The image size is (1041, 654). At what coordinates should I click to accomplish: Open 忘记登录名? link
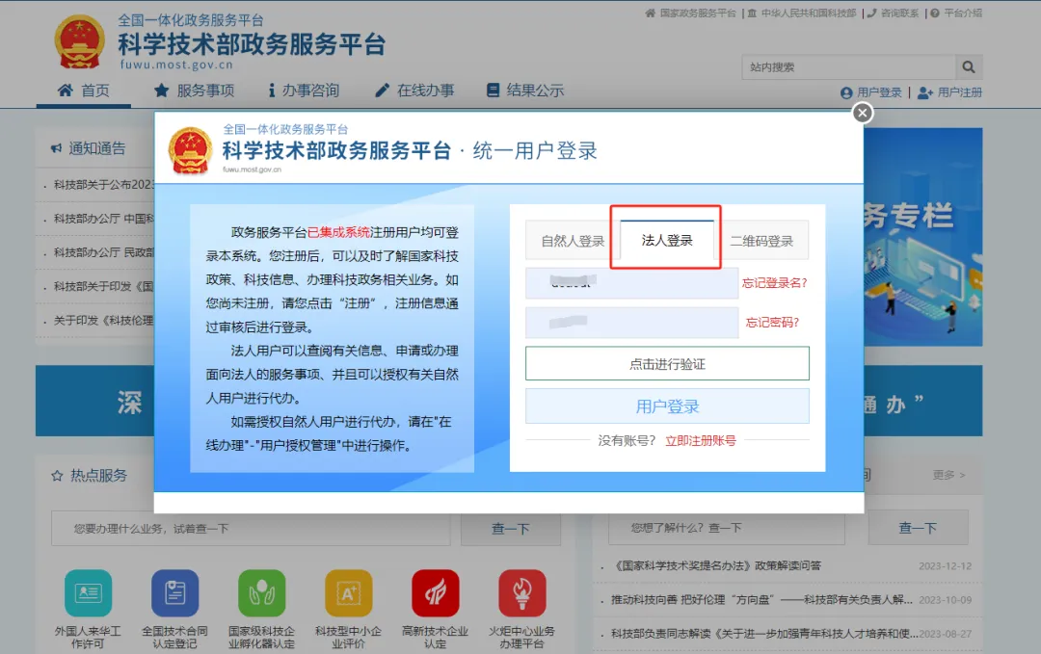(774, 283)
